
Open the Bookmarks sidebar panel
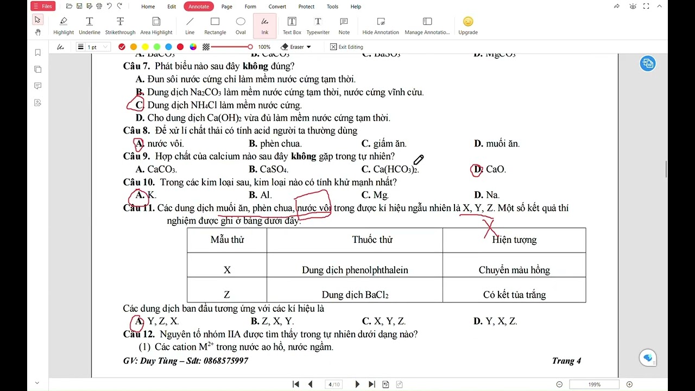(37, 53)
